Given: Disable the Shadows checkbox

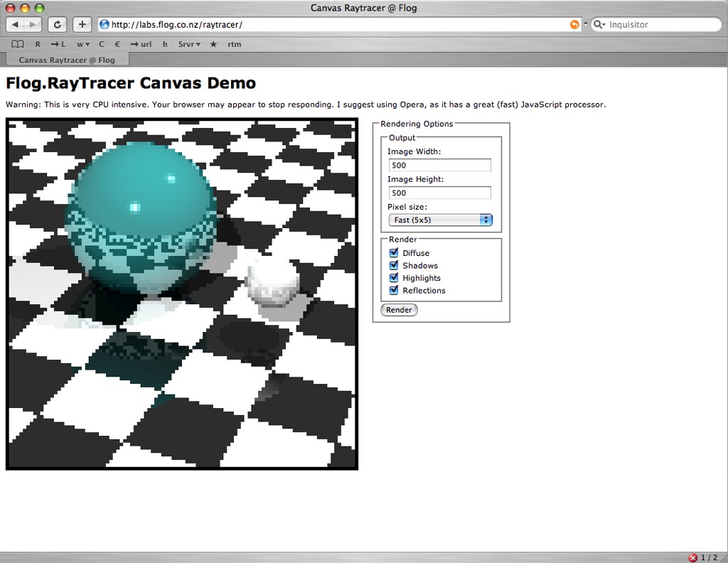Looking at the screenshot, I should 394,265.
